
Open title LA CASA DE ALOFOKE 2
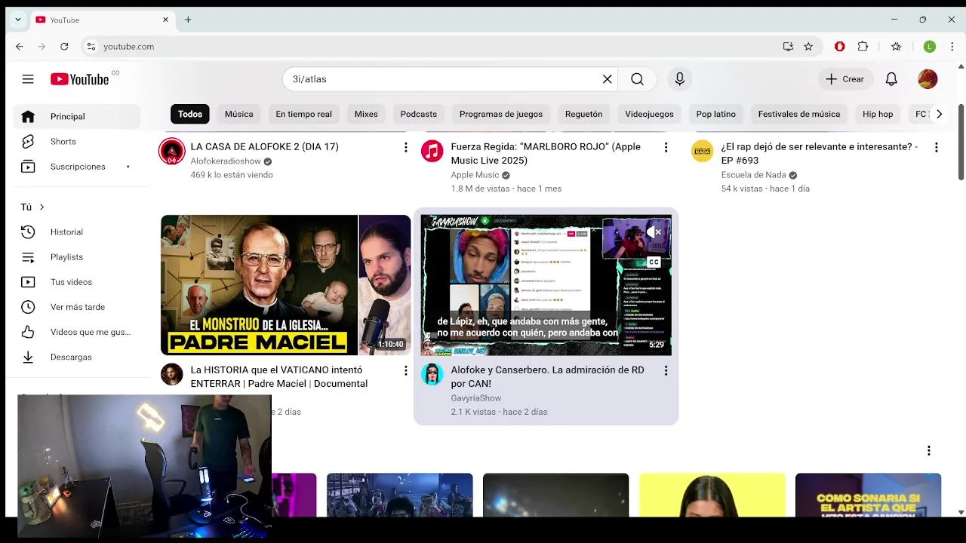click(264, 147)
